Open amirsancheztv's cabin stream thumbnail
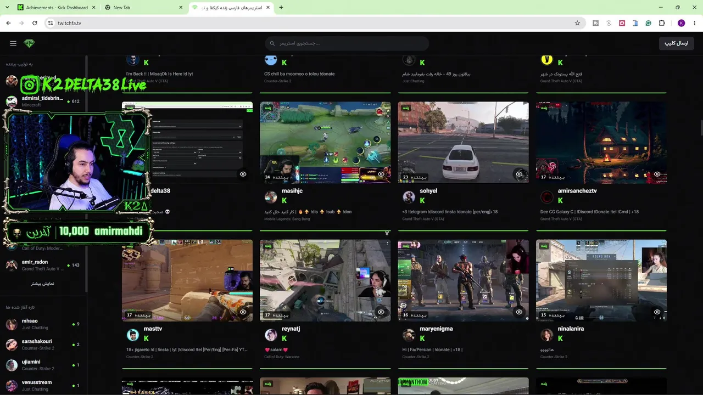The width and height of the screenshot is (703, 395). pos(601,143)
